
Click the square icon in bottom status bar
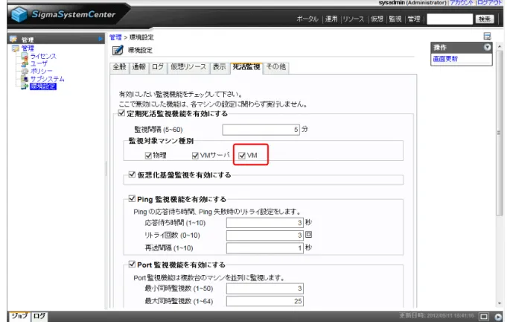pos(484,316)
